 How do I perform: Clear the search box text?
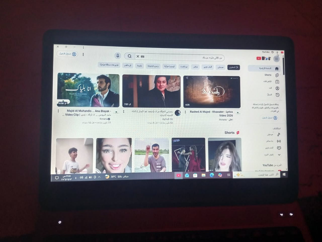[x=138, y=56]
